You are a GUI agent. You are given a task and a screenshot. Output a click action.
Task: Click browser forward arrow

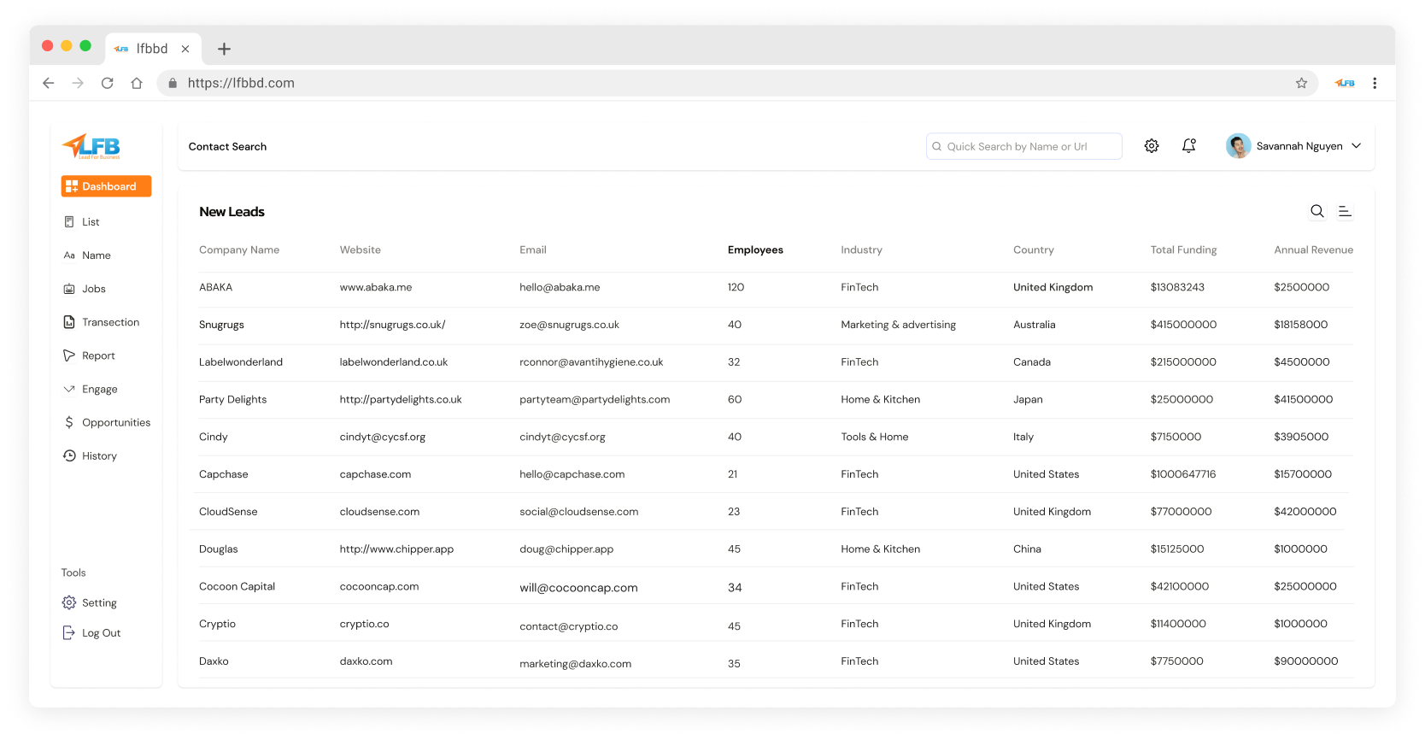coord(78,83)
